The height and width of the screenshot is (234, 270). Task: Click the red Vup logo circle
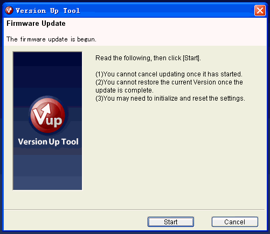click(47, 115)
